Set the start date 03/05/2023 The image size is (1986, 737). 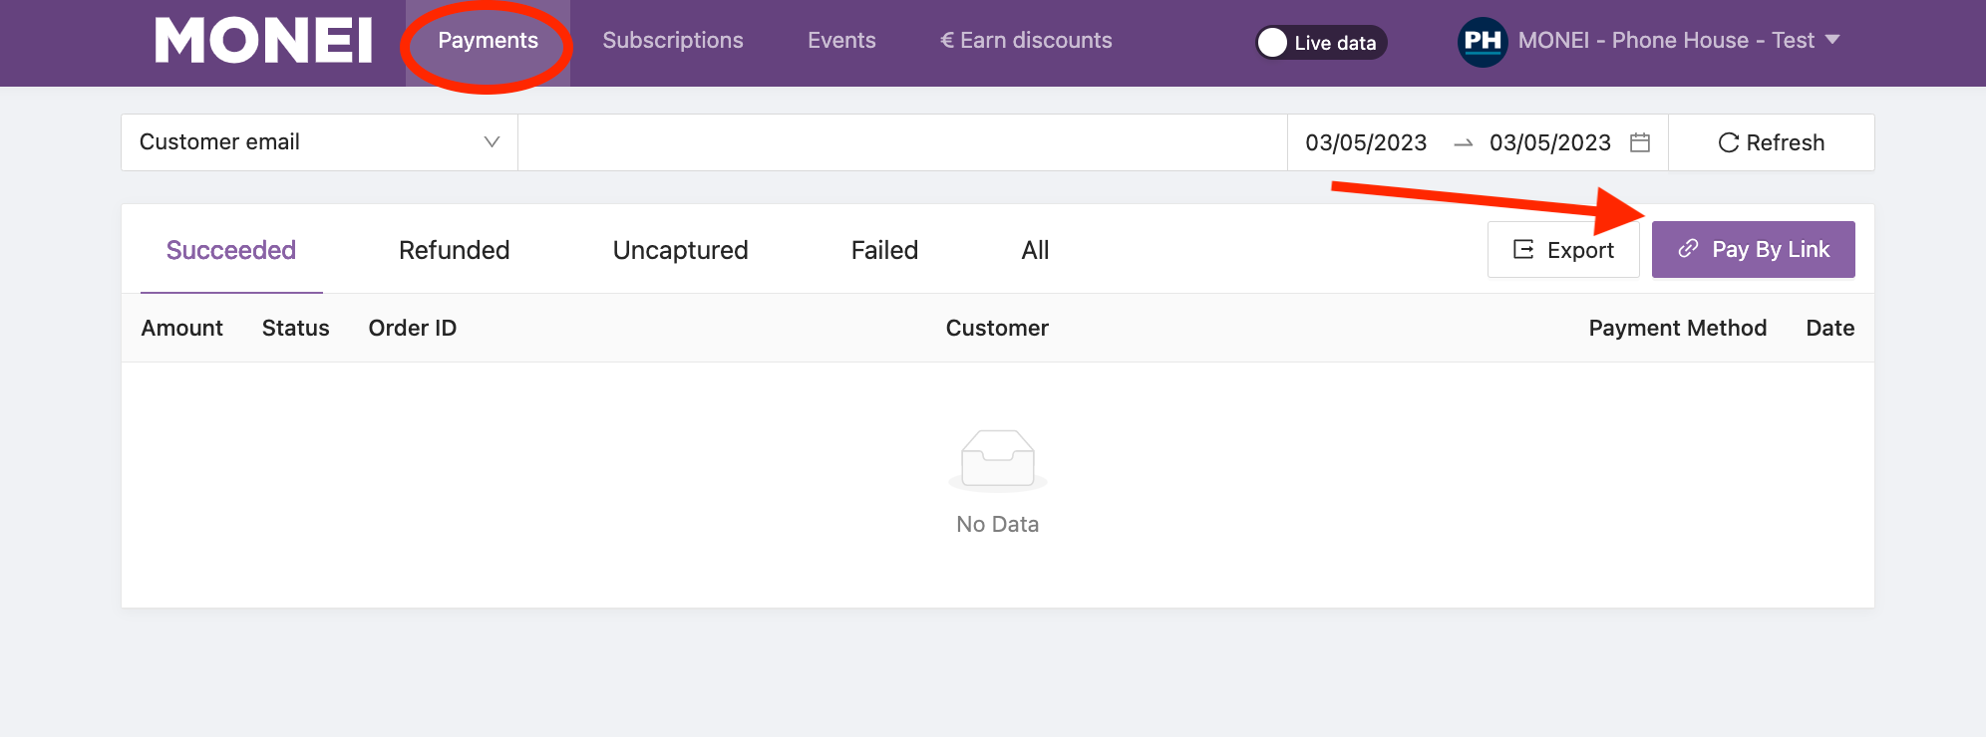click(x=1366, y=143)
